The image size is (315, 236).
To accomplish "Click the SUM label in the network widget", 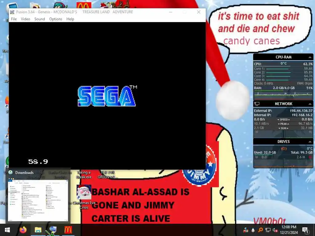I will [x=283, y=128].
